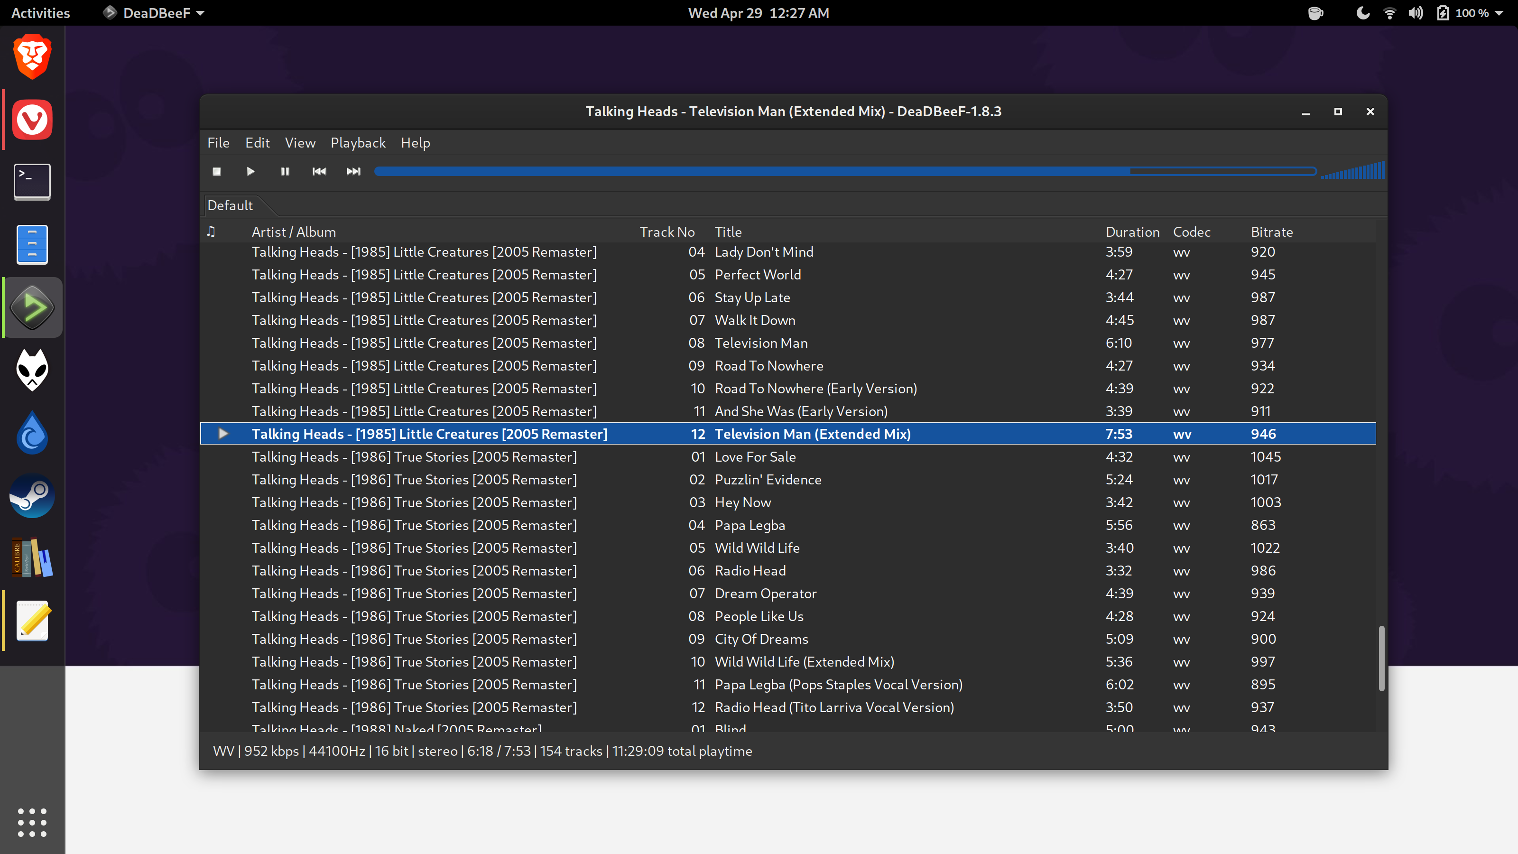Launch Steam from the dock

(x=32, y=496)
